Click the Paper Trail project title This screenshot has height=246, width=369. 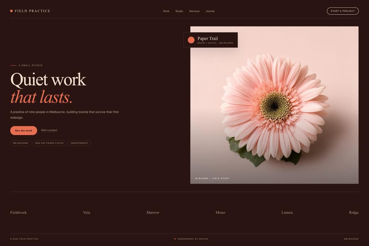tap(208, 38)
